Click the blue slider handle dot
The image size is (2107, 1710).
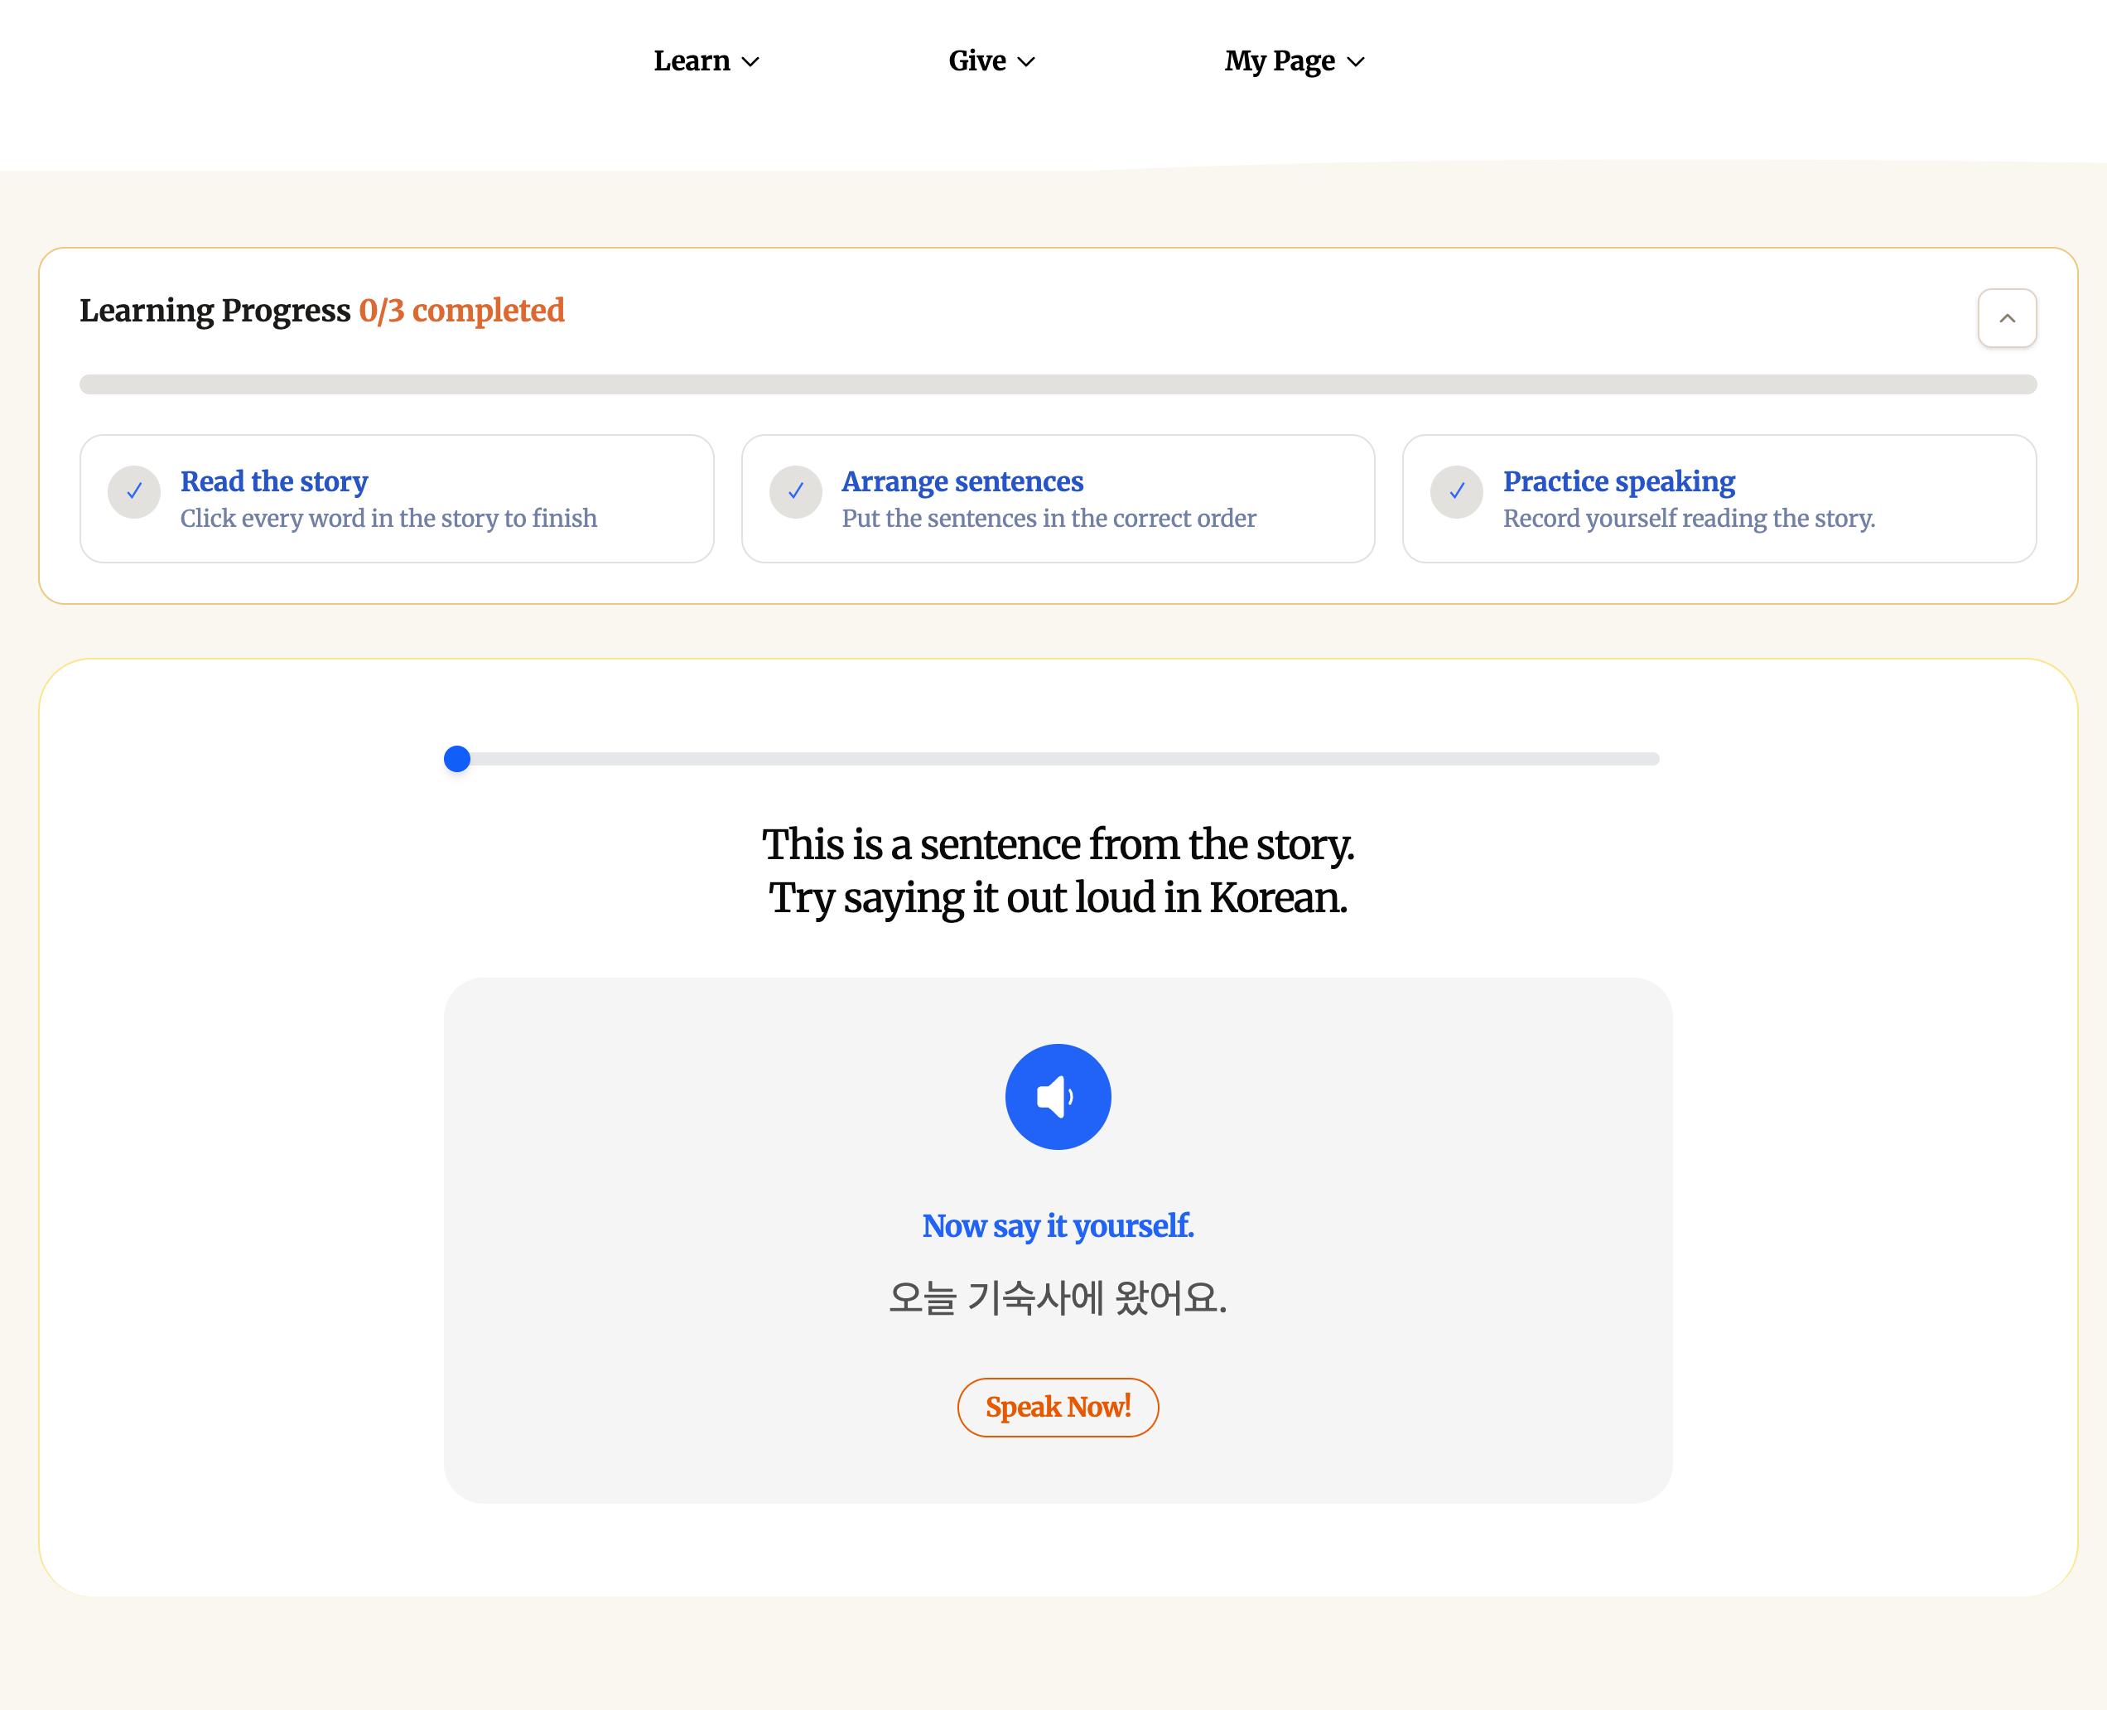[457, 760]
